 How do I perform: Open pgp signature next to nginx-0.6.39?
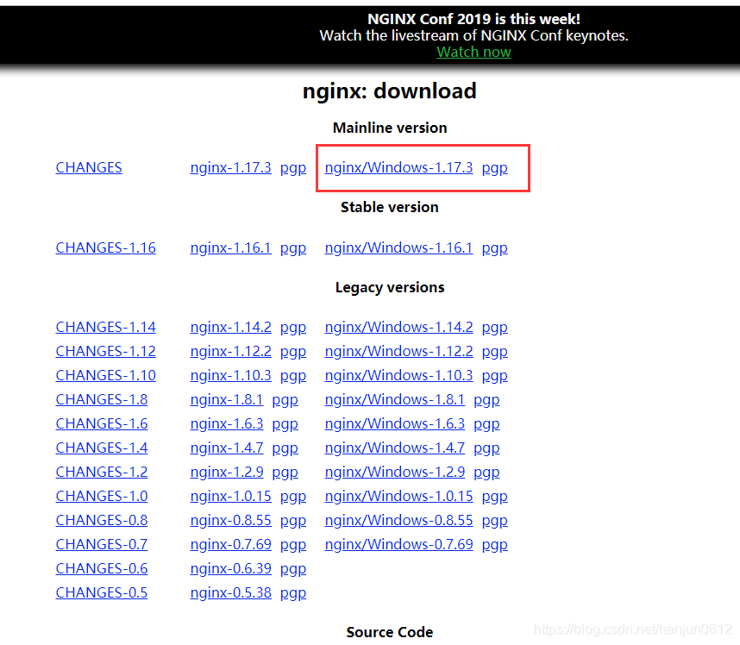tap(293, 569)
